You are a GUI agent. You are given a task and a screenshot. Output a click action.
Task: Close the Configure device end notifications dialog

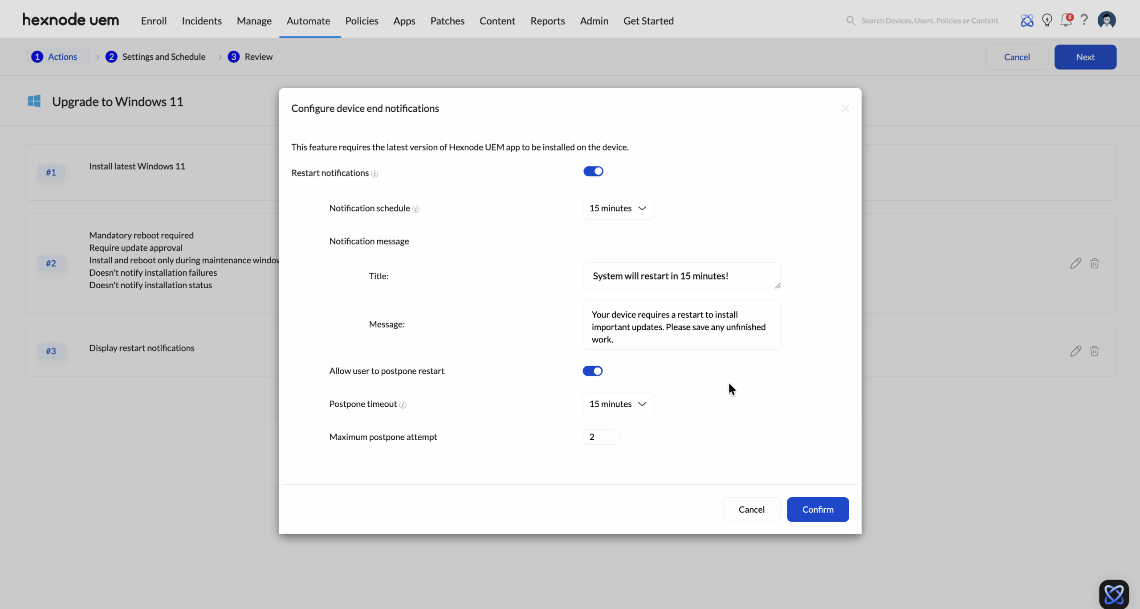pyautogui.click(x=845, y=109)
